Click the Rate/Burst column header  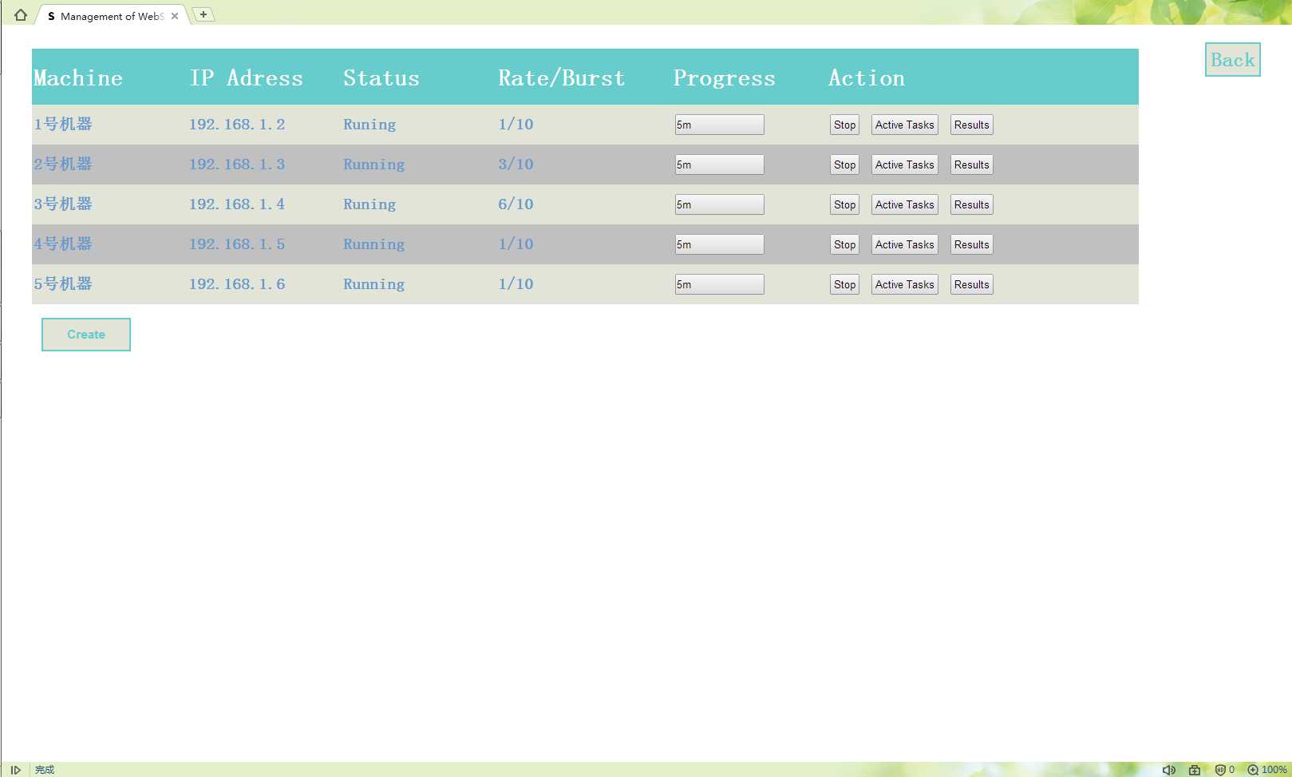(x=562, y=78)
